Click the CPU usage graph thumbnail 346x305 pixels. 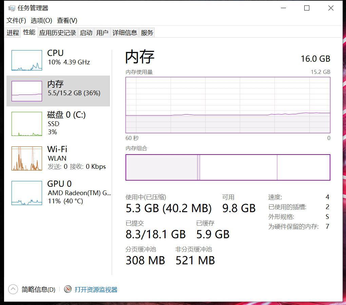(27, 60)
